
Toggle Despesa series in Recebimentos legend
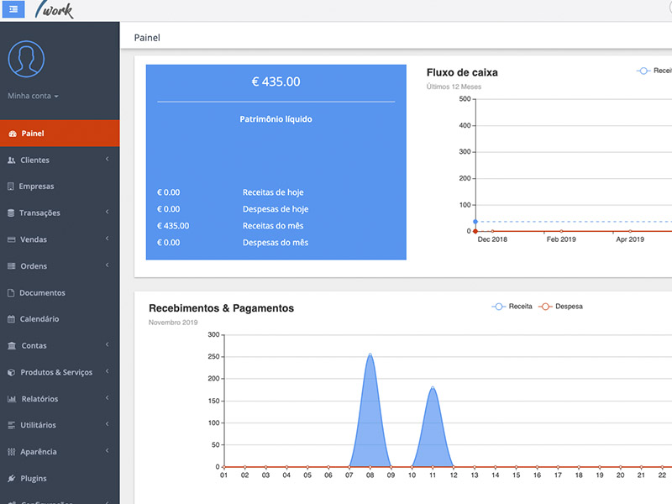[x=559, y=307]
